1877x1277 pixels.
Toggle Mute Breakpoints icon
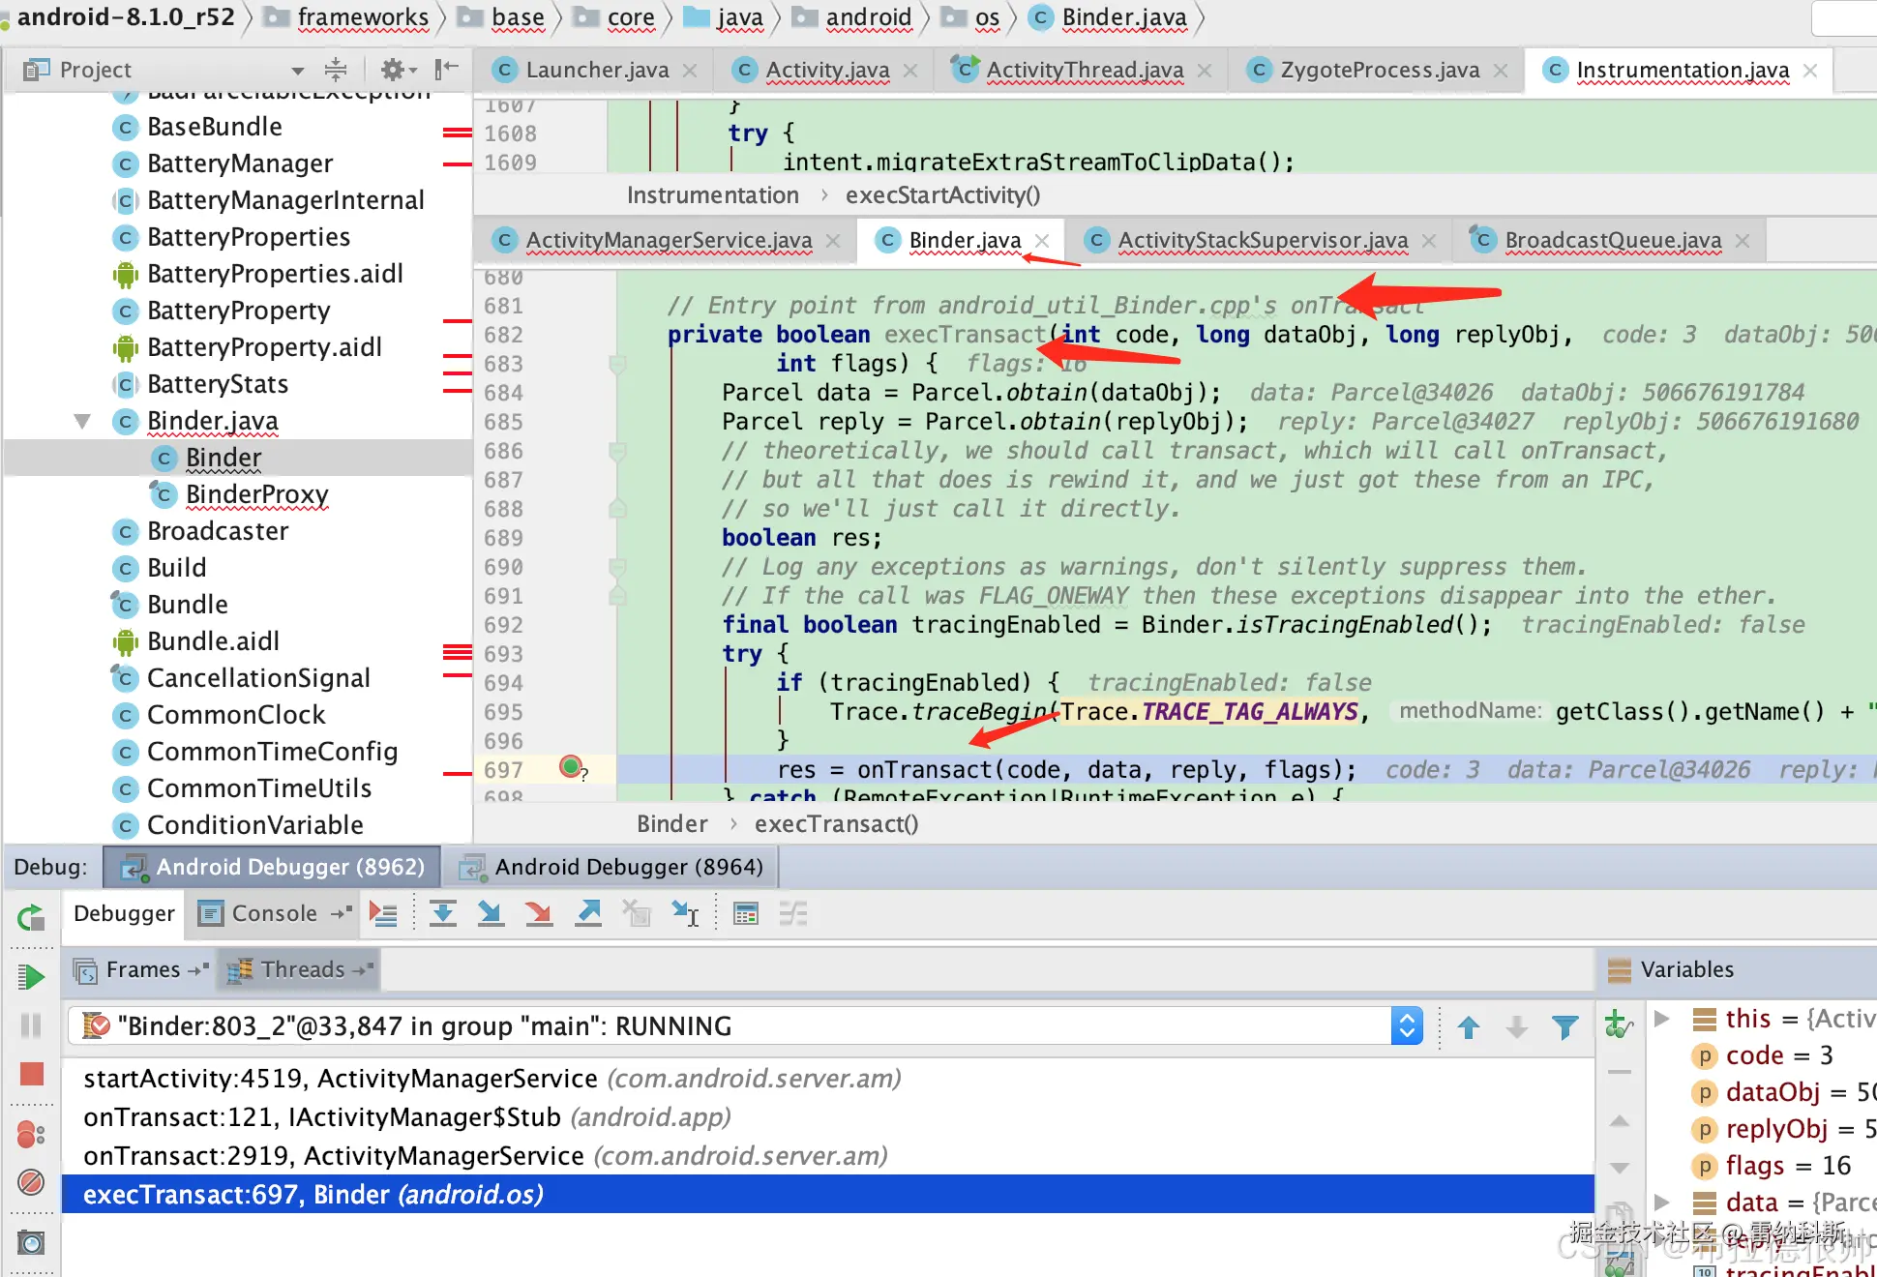click(32, 1181)
